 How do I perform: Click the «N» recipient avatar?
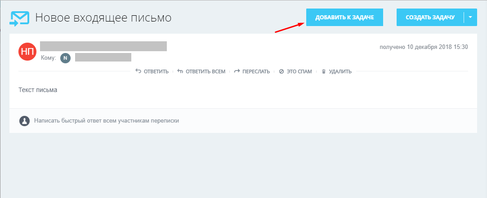tap(65, 58)
